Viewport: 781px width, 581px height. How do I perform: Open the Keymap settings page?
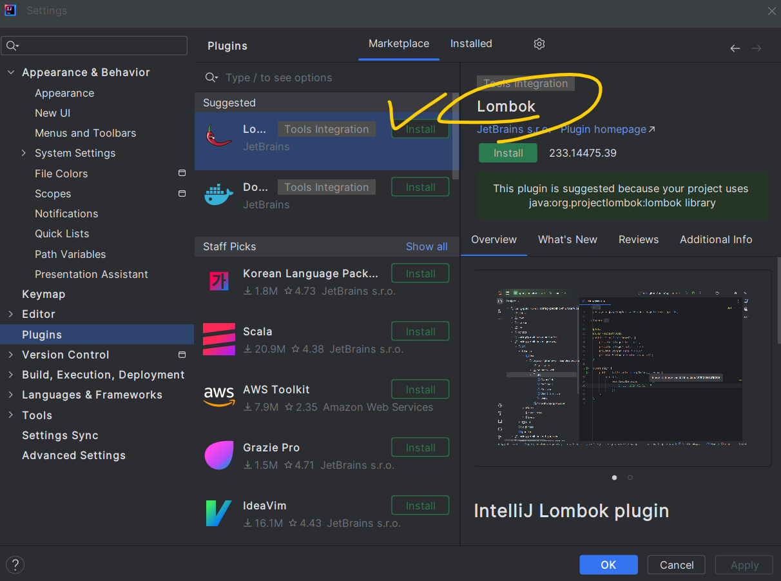coord(43,294)
